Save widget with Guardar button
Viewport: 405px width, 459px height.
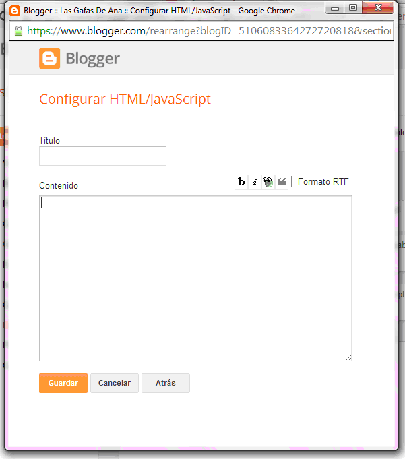[63, 383]
